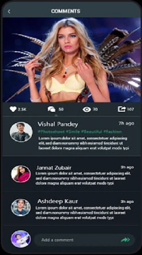
Task: Open comments via speech bubble icon
Action: (x=52, y=109)
